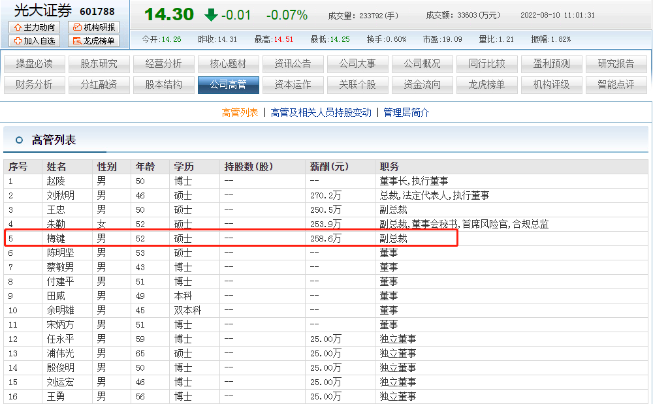
Task: Click 双本科 education cell
Action: coord(187,311)
